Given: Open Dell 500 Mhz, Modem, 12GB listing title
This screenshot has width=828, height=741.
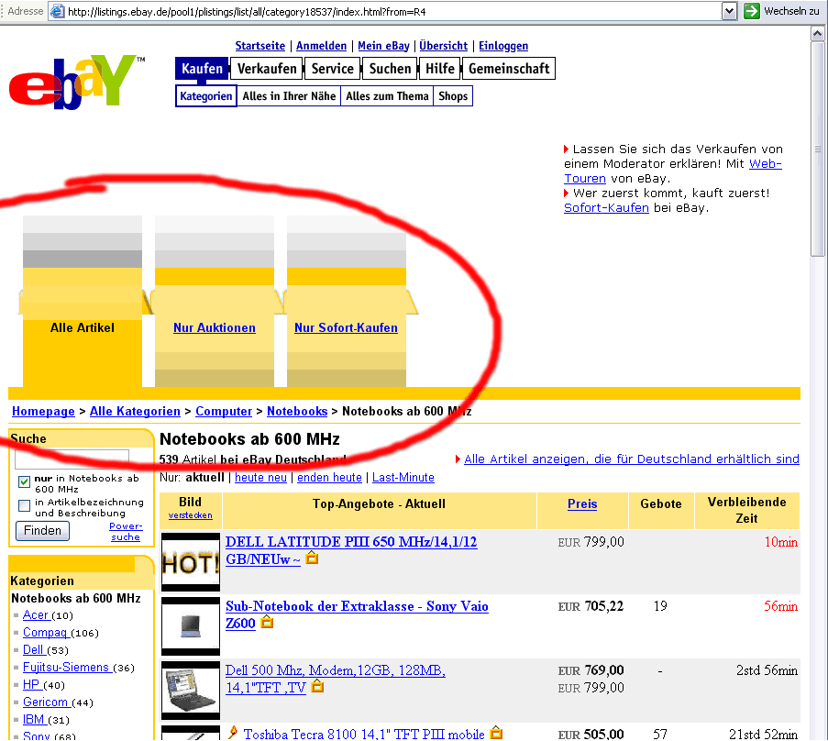Looking at the screenshot, I should tap(336, 679).
